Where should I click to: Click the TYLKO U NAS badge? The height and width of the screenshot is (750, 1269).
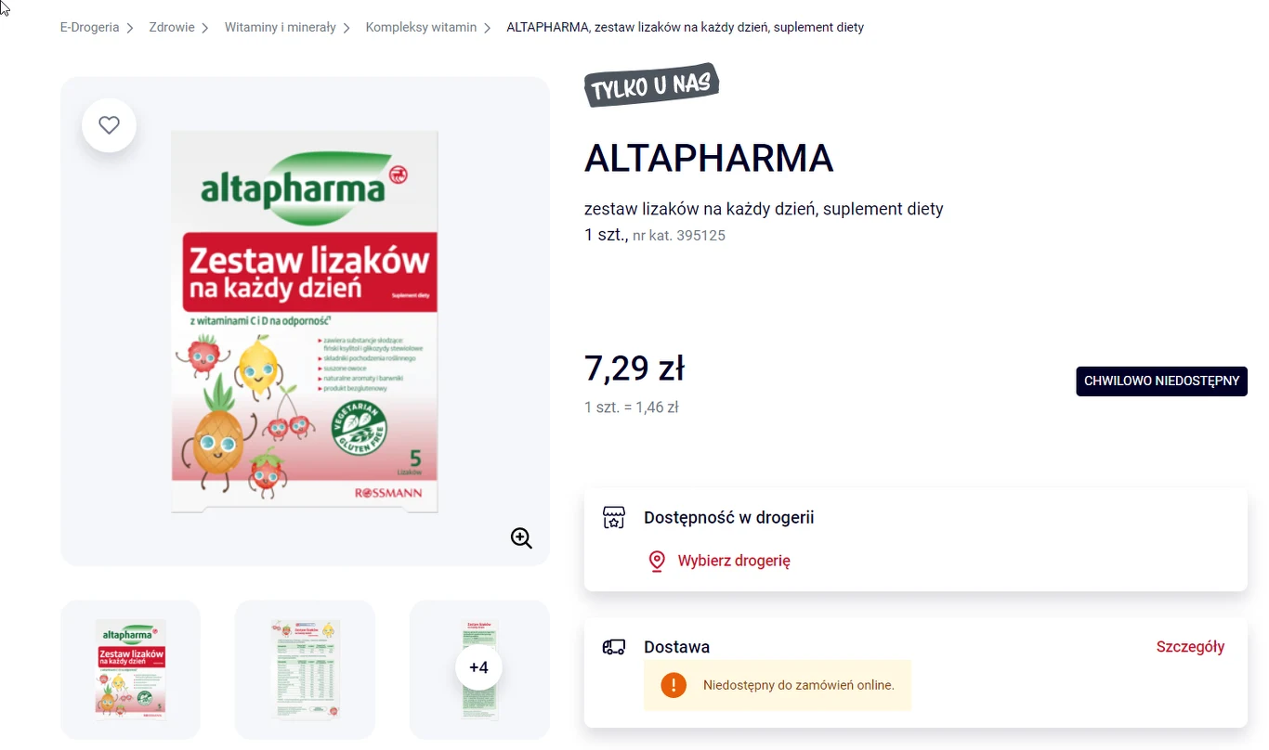coord(650,85)
